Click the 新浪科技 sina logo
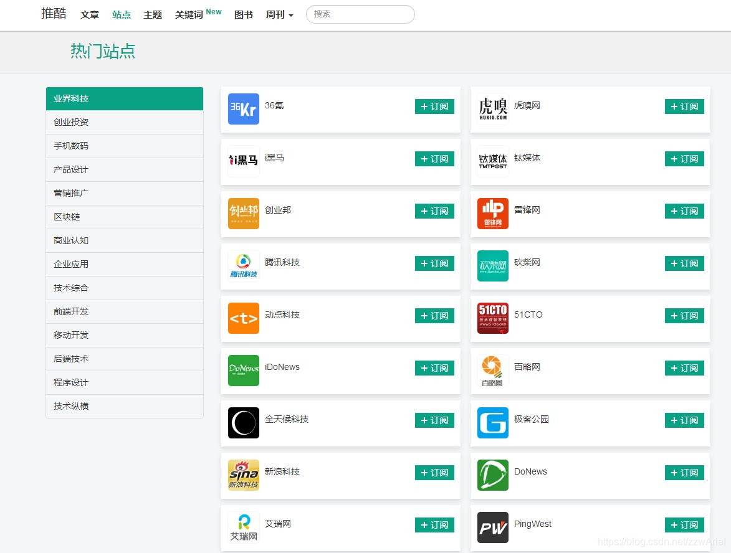The image size is (731, 553). click(x=244, y=475)
